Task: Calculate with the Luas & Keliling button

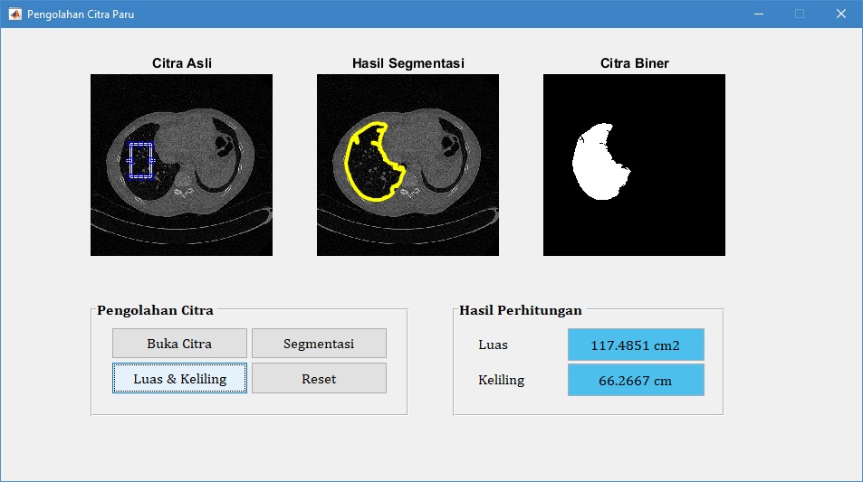Action: click(179, 379)
